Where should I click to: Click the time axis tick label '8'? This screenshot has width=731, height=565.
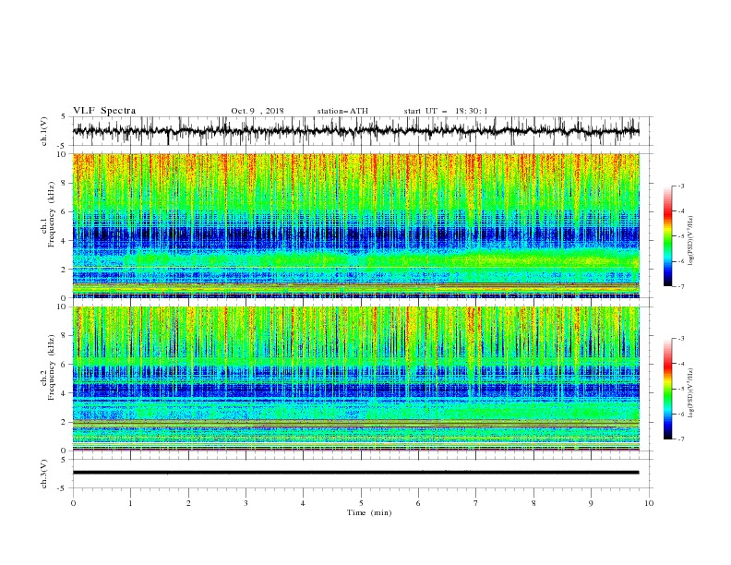pyautogui.click(x=533, y=503)
